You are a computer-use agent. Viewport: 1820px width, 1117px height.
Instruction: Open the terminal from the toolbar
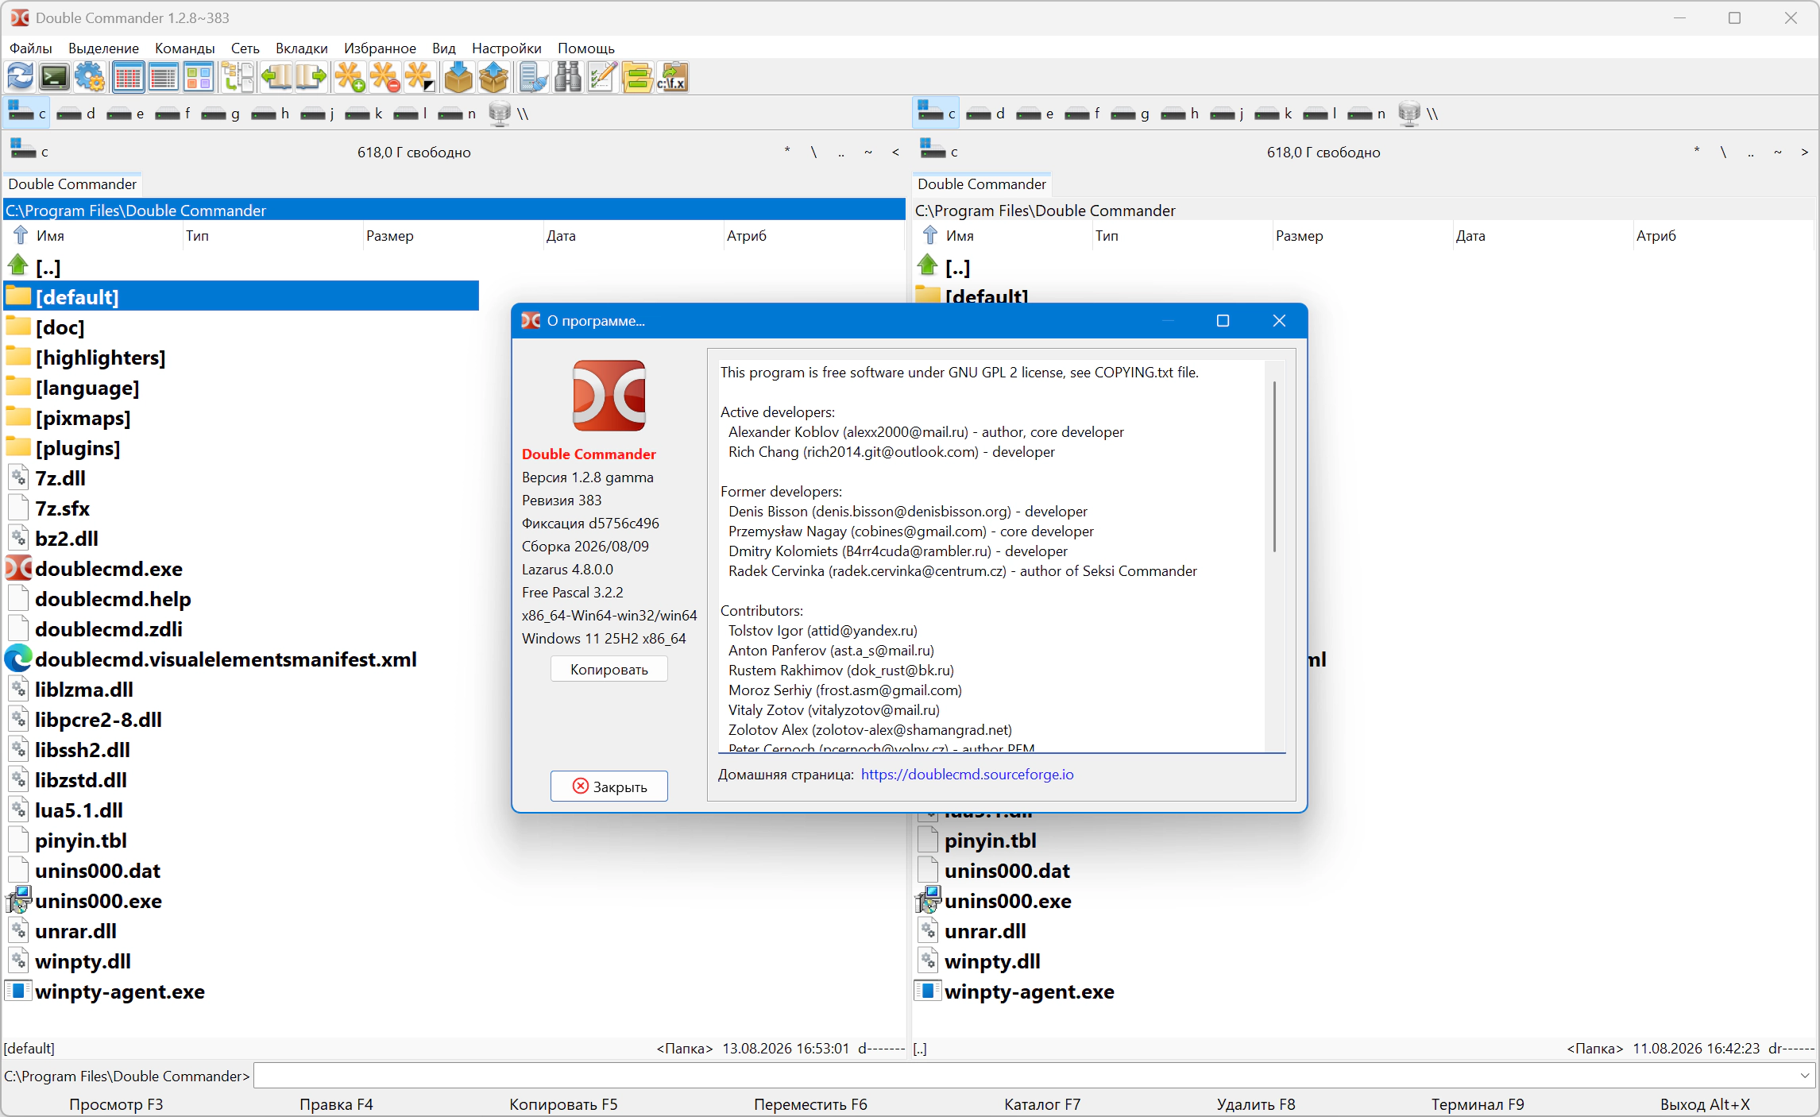click(x=55, y=77)
